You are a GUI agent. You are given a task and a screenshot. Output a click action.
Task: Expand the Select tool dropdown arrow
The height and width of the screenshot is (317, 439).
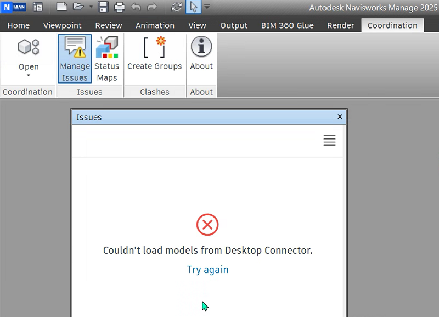pos(207,7)
